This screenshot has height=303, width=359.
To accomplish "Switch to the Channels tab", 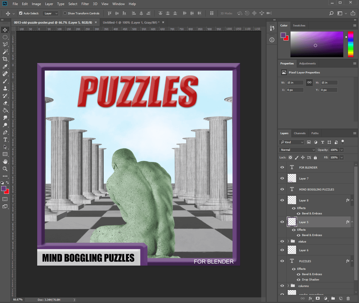I will pyautogui.click(x=300, y=133).
